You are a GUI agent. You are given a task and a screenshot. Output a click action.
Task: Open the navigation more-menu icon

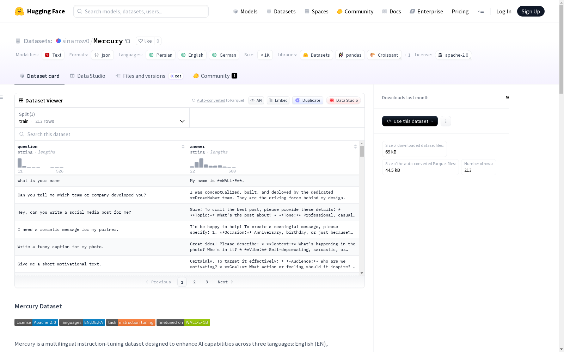pos(480,11)
